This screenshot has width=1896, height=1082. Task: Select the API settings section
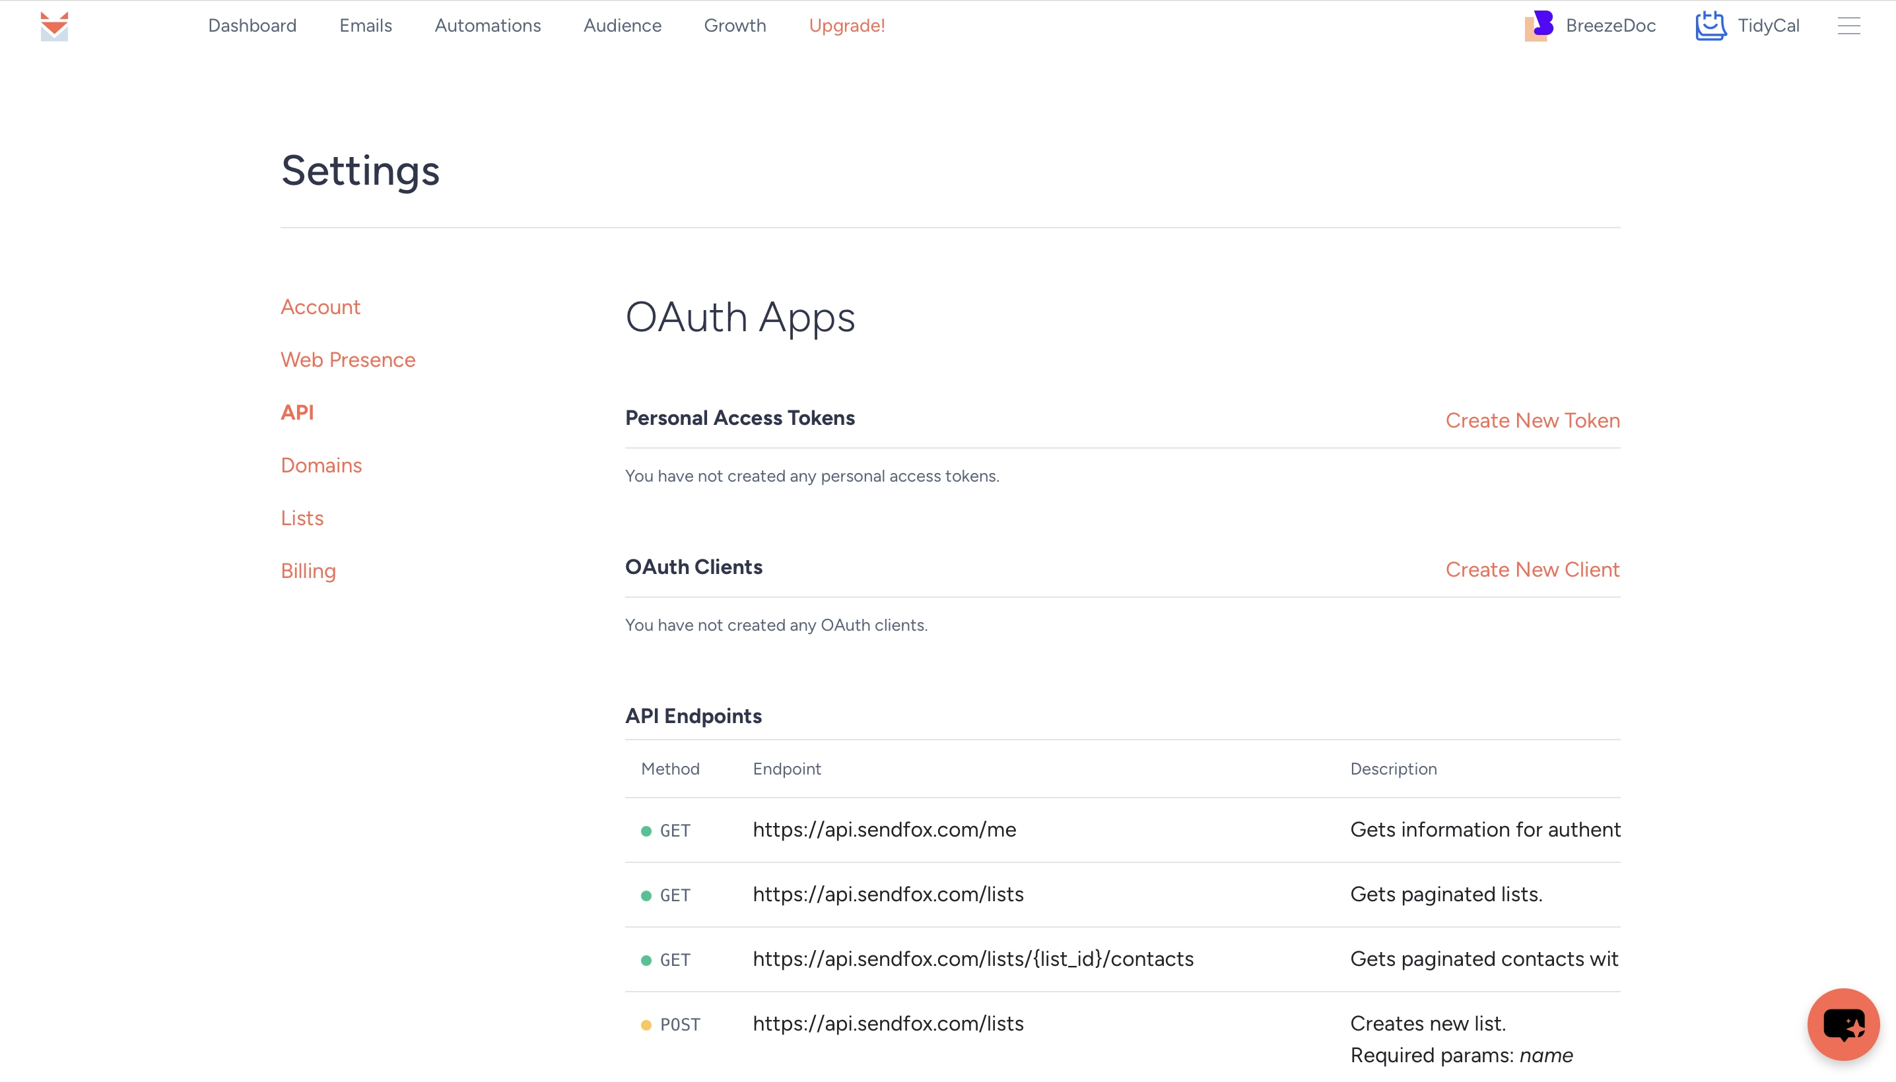(298, 412)
